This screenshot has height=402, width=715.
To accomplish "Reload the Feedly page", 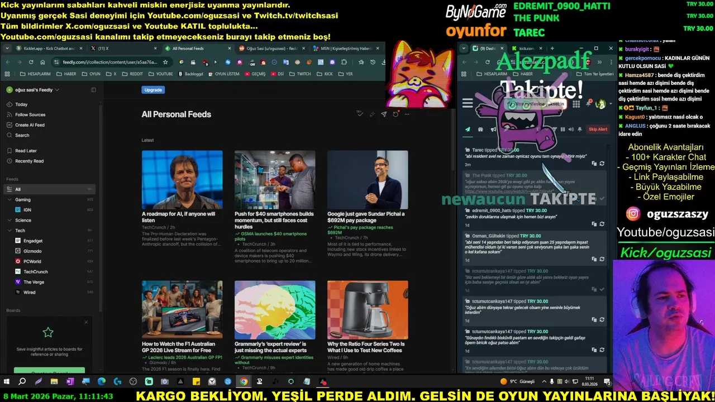I will (x=31, y=62).
